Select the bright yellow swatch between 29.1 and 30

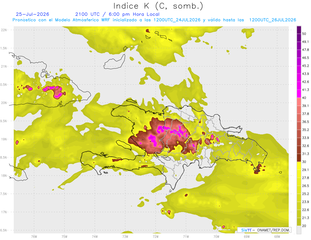tap(299, 166)
